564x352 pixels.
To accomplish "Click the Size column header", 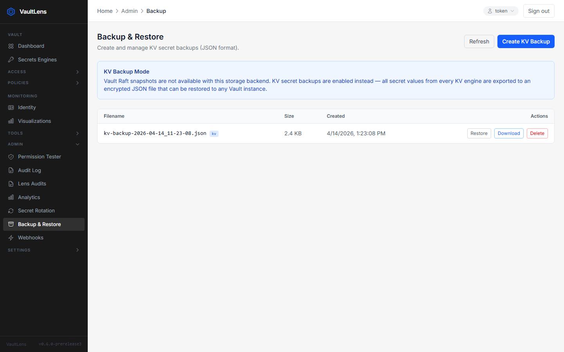I will 289,116.
